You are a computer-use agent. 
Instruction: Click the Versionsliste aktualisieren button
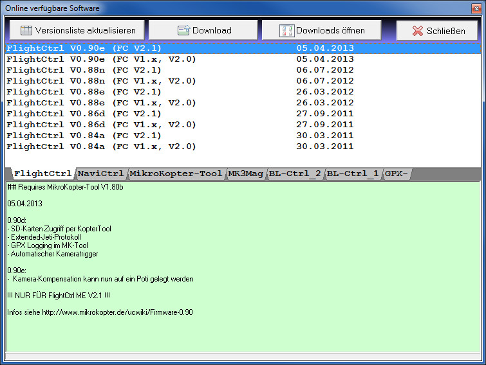coord(77,30)
